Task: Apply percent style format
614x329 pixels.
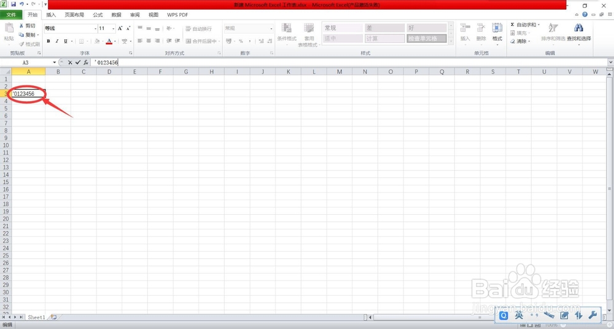Action: [241, 41]
